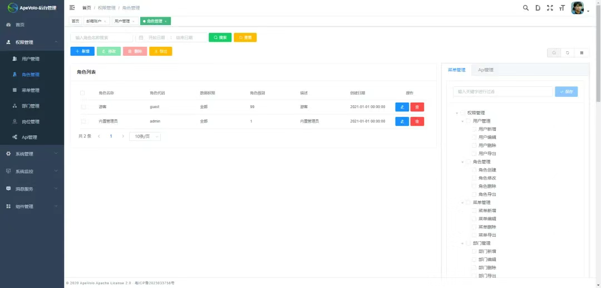Image resolution: width=601 pixels, height=288 pixels.
Task: Expand the 组件管理 sidebar section
Action: pyautogui.click(x=32, y=206)
